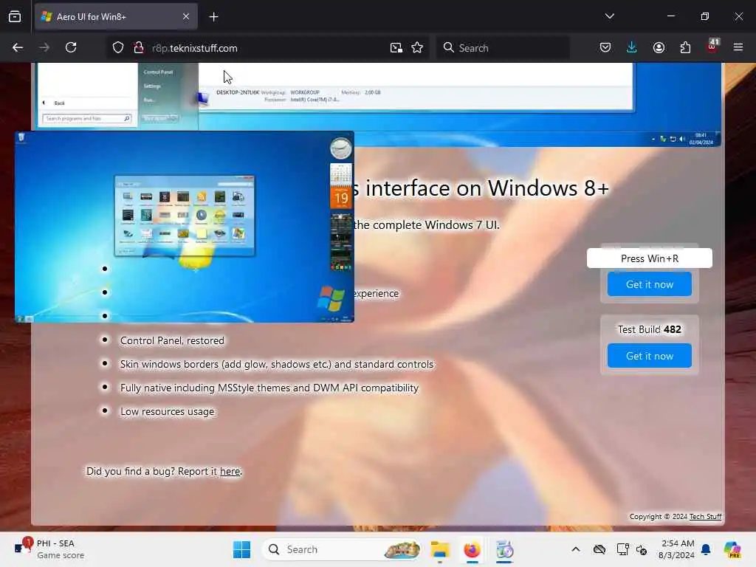Get Test Build 482 now

650,356
